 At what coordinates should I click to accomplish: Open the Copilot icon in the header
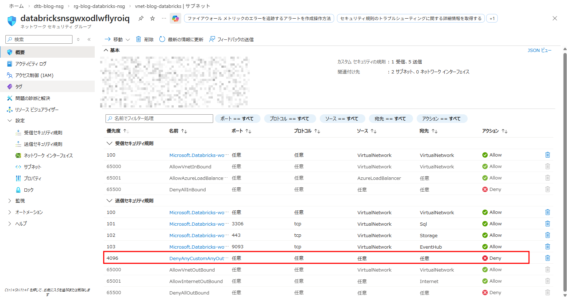click(175, 19)
